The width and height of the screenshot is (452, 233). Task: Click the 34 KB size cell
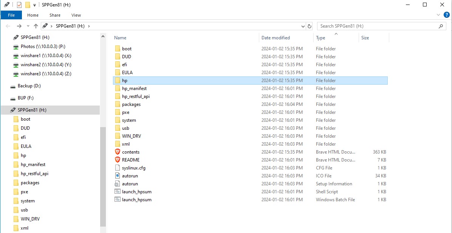[x=381, y=176]
